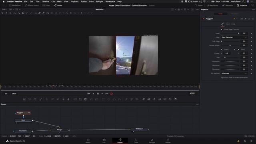Toggle Polygon1 enable switch in Inspector
This screenshot has height=144, width=256.
pos(204,19)
